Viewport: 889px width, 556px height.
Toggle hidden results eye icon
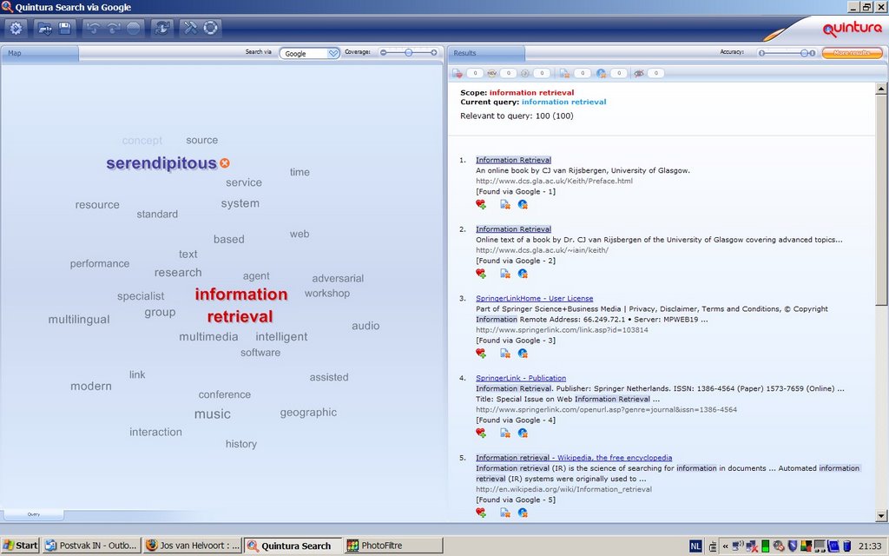[x=639, y=73]
